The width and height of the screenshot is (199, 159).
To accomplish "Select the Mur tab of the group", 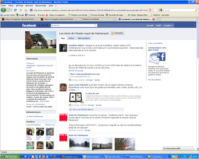I will pyautogui.click(x=63, y=38).
